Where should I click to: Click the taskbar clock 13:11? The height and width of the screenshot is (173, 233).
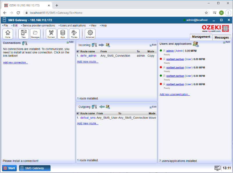pyautogui.click(x=227, y=168)
